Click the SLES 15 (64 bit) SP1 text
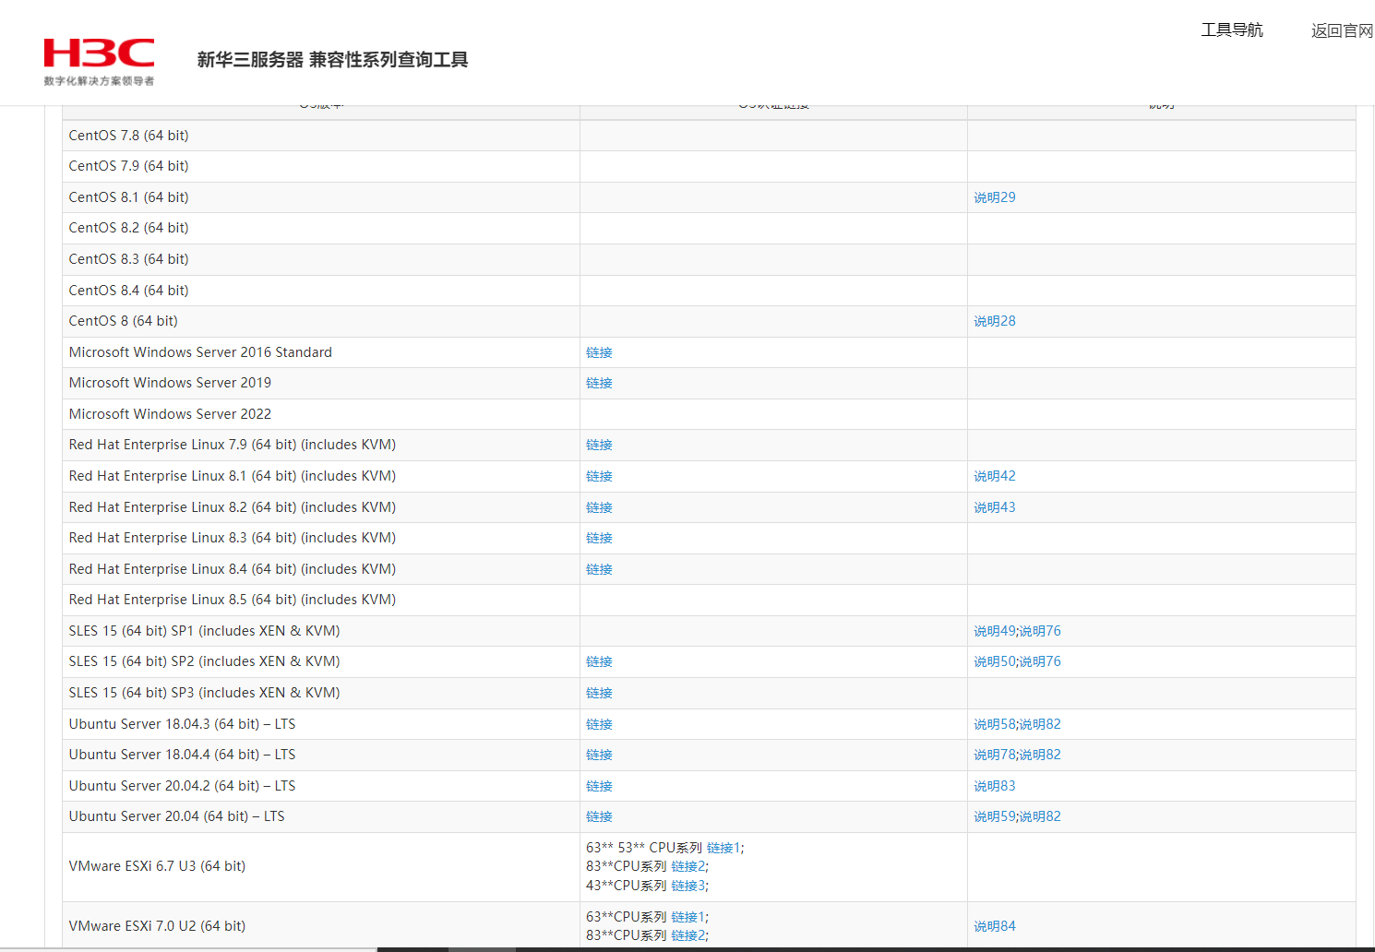The image size is (1375, 952). coord(205,631)
